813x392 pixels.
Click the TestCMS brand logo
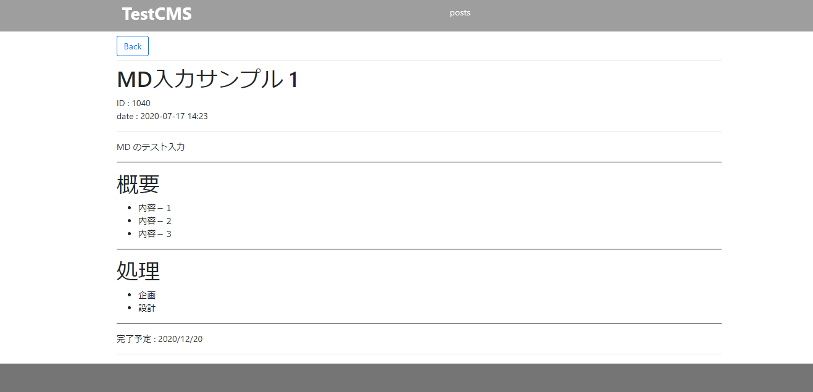tap(156, 14)
